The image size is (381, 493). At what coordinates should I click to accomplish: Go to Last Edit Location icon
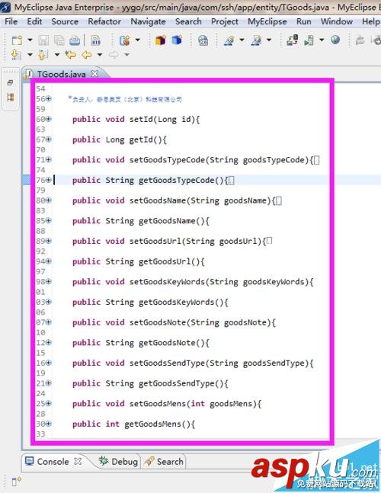(x=70, y=55)
